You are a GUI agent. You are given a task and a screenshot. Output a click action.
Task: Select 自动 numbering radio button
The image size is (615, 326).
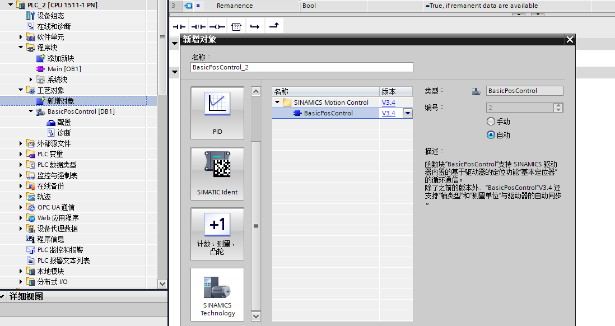491,135
